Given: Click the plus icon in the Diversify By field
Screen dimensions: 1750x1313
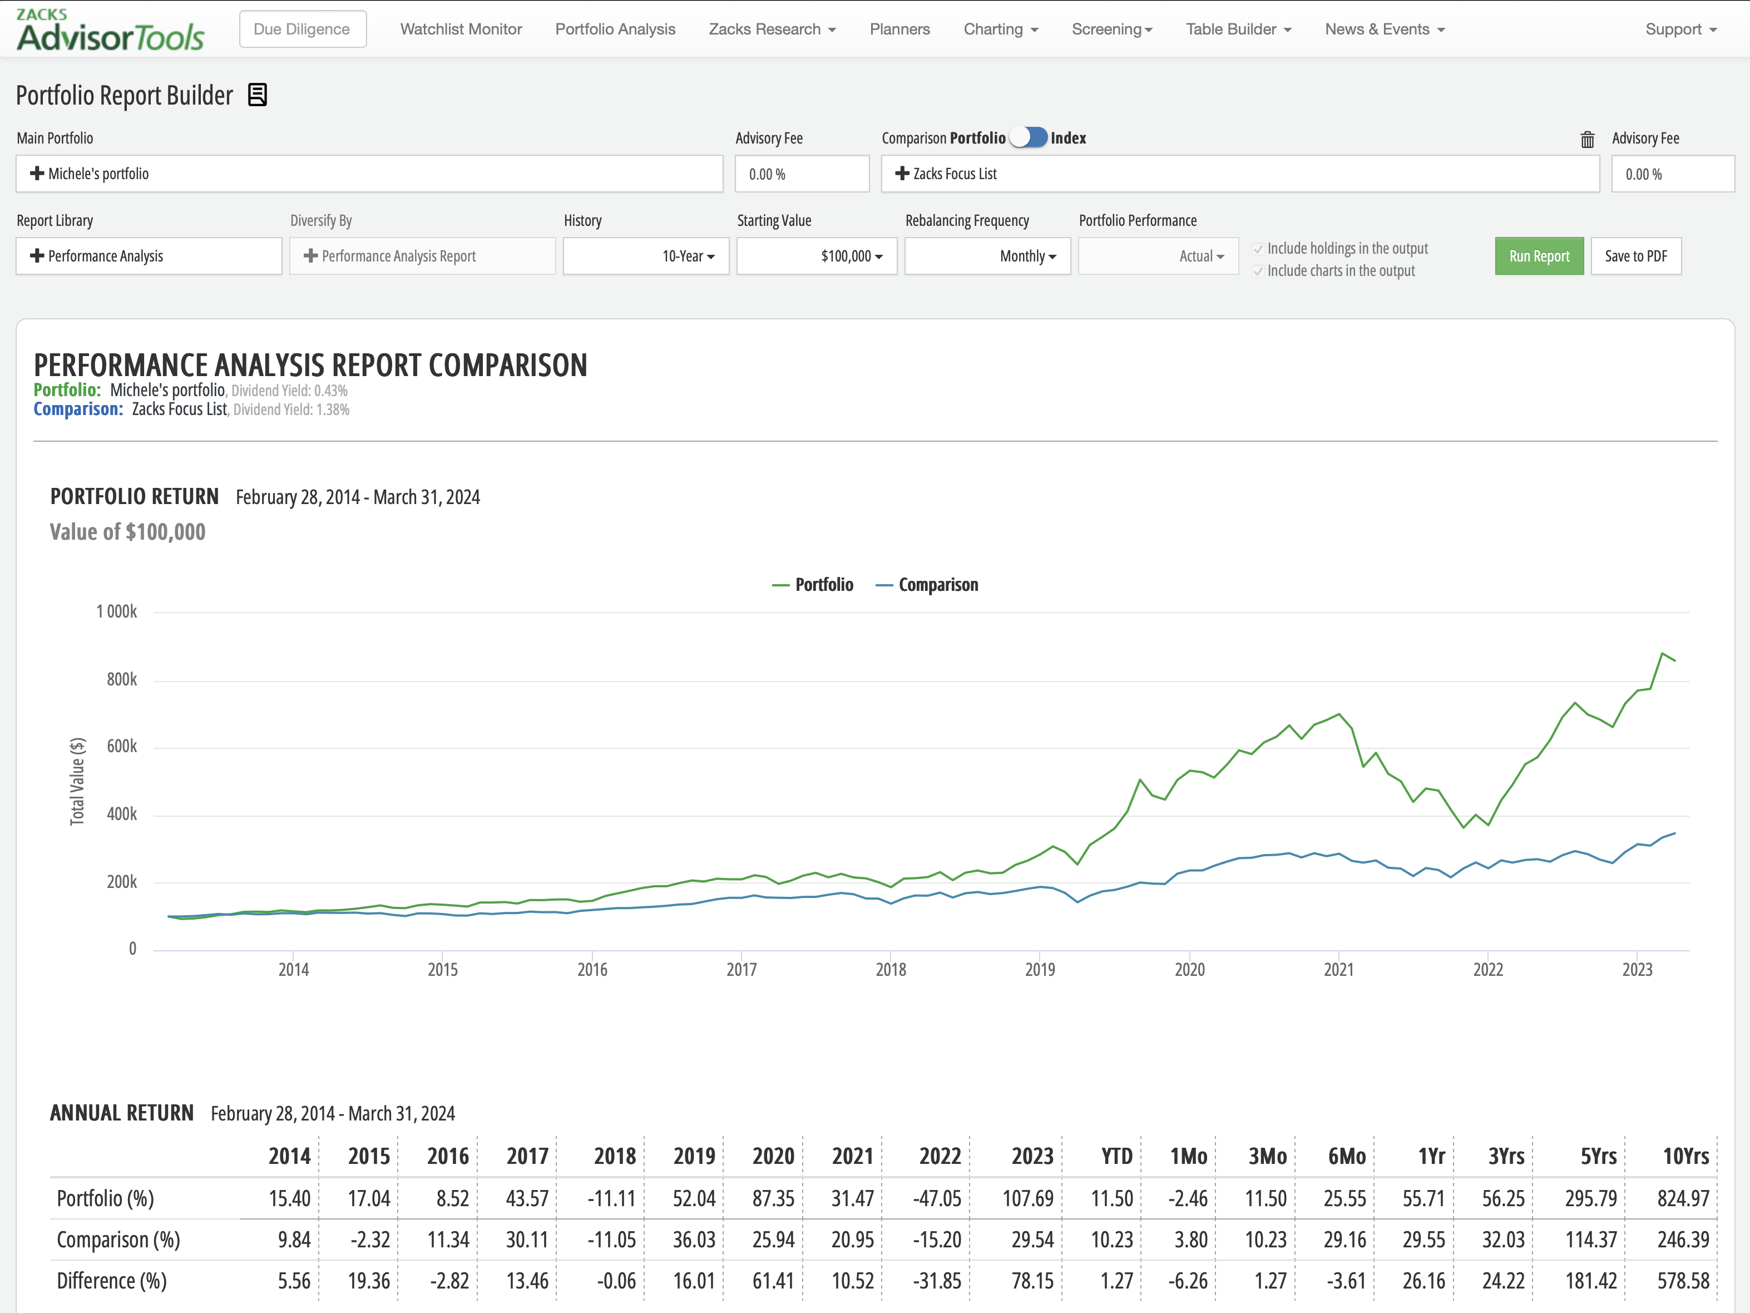Looking at the screenshot, I should tap(311, 255).
